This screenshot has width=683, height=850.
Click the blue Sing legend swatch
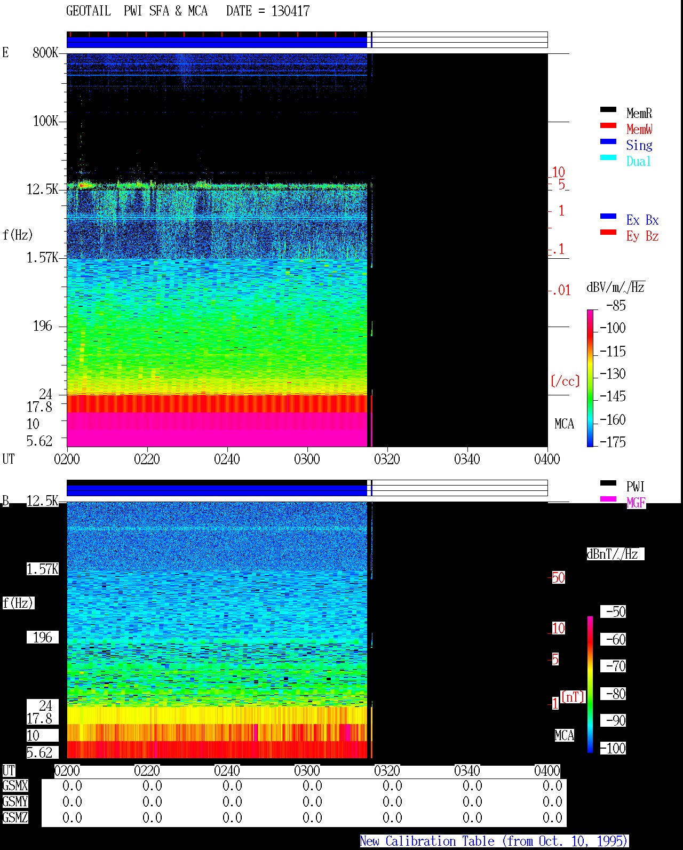coord(608,142)
